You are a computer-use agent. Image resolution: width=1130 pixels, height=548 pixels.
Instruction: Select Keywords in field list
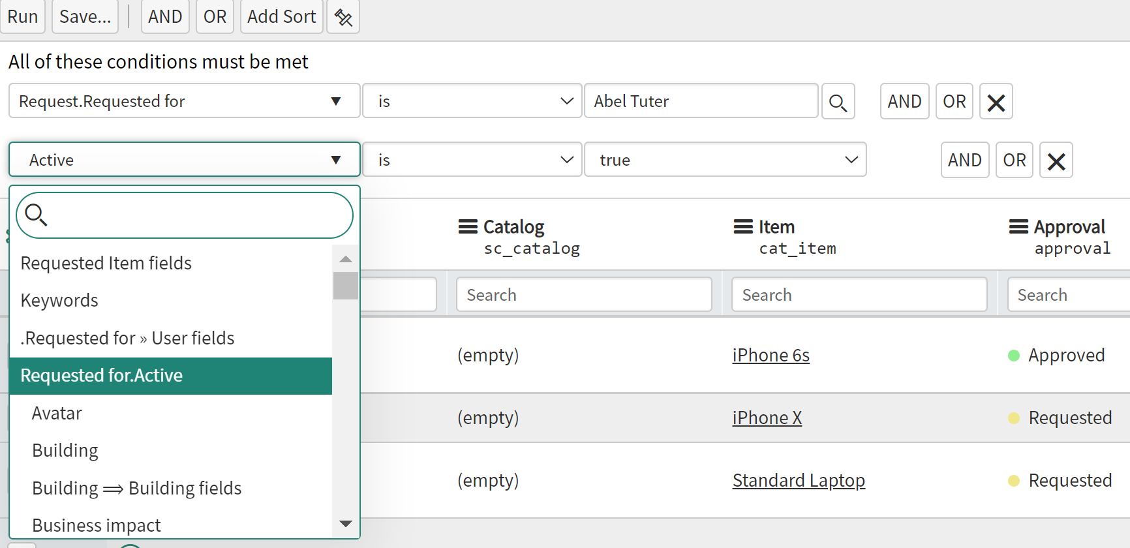click(x=171, y=300)
